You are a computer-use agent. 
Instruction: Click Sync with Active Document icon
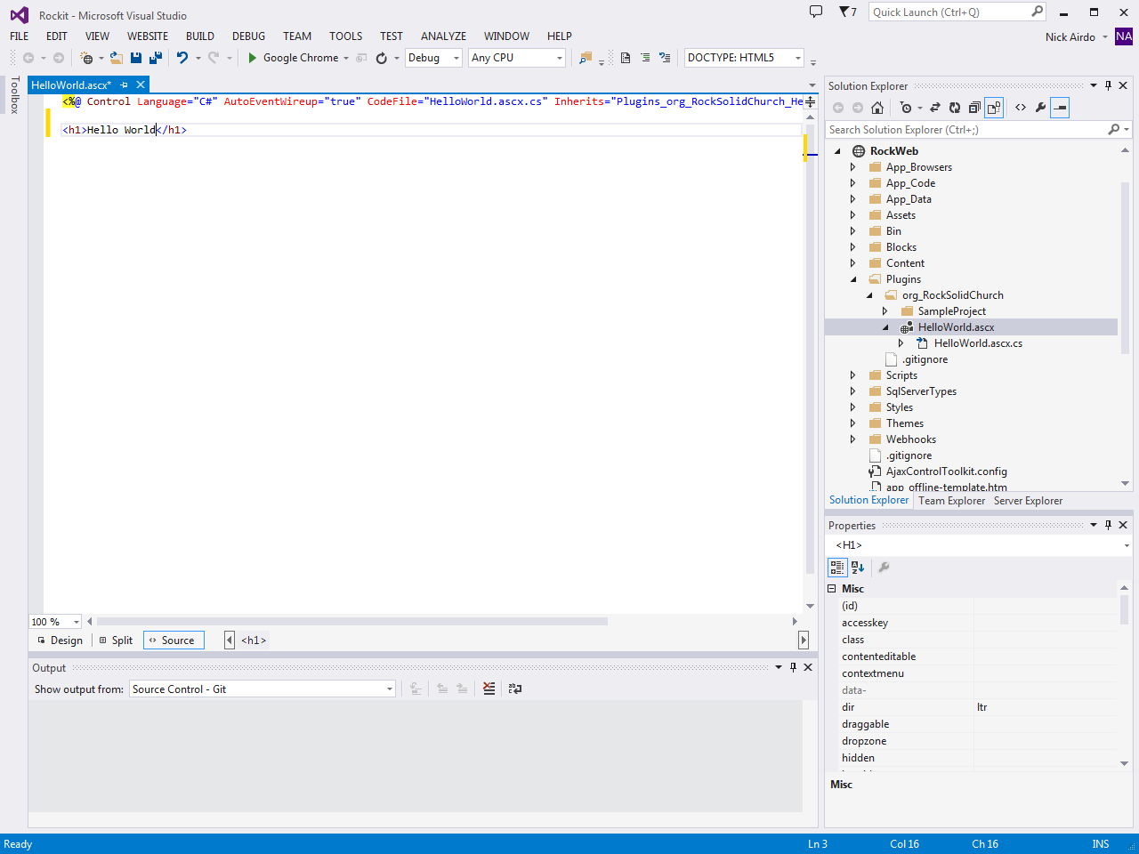935,108
